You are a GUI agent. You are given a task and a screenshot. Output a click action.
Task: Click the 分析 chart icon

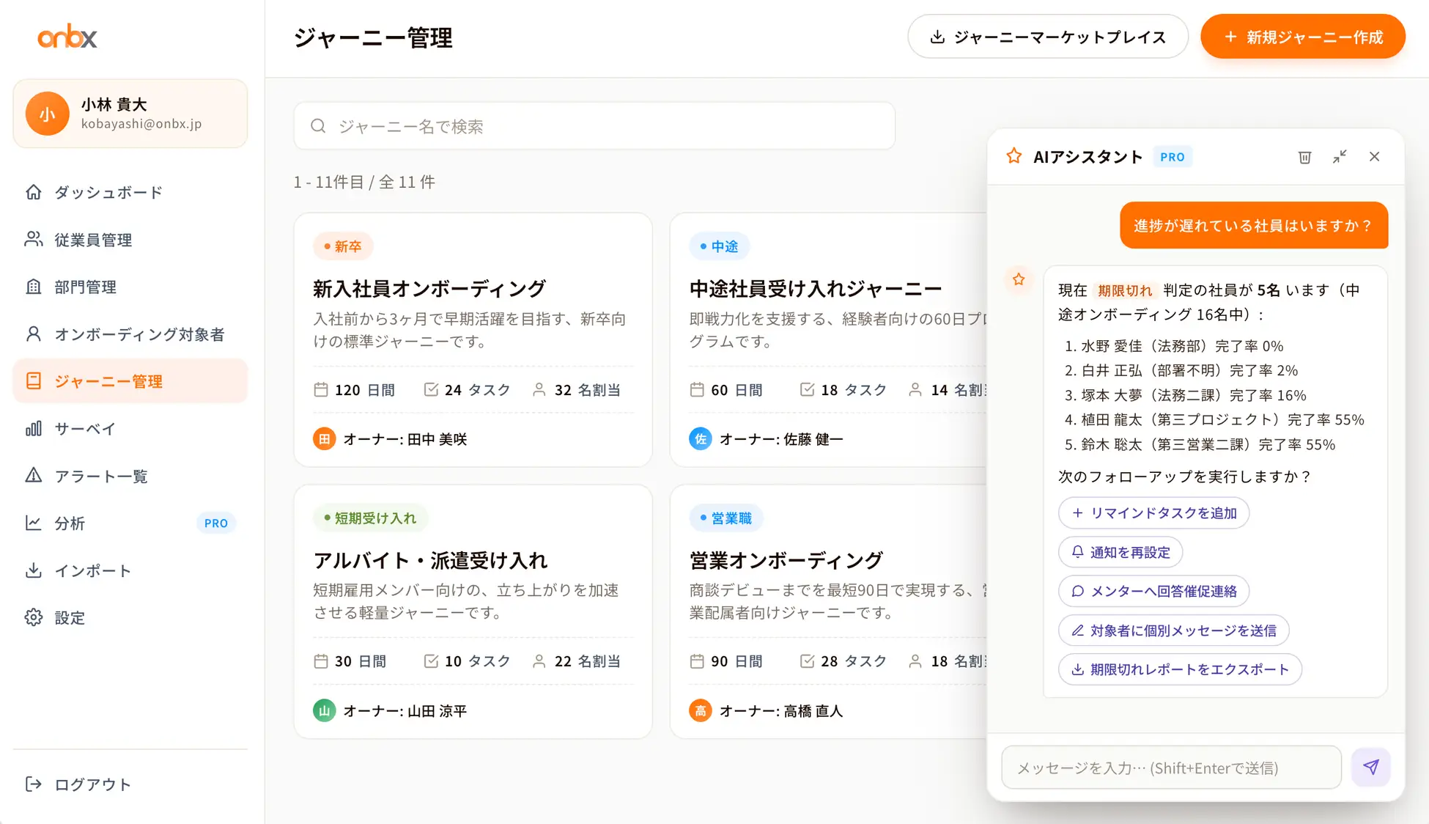pos(34,523)
